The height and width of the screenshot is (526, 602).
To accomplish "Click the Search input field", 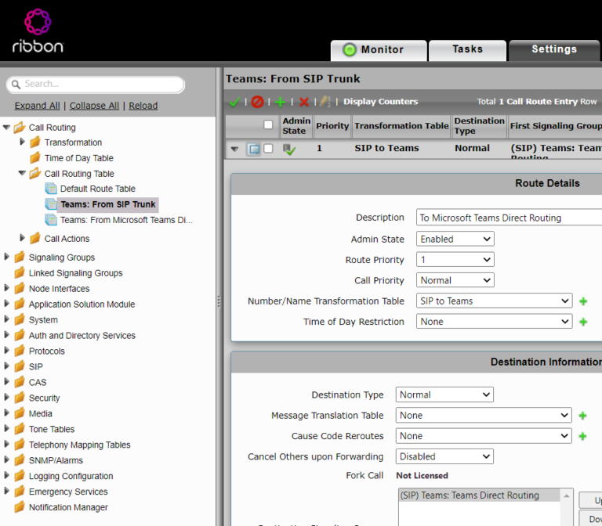I will pos(95,85).
